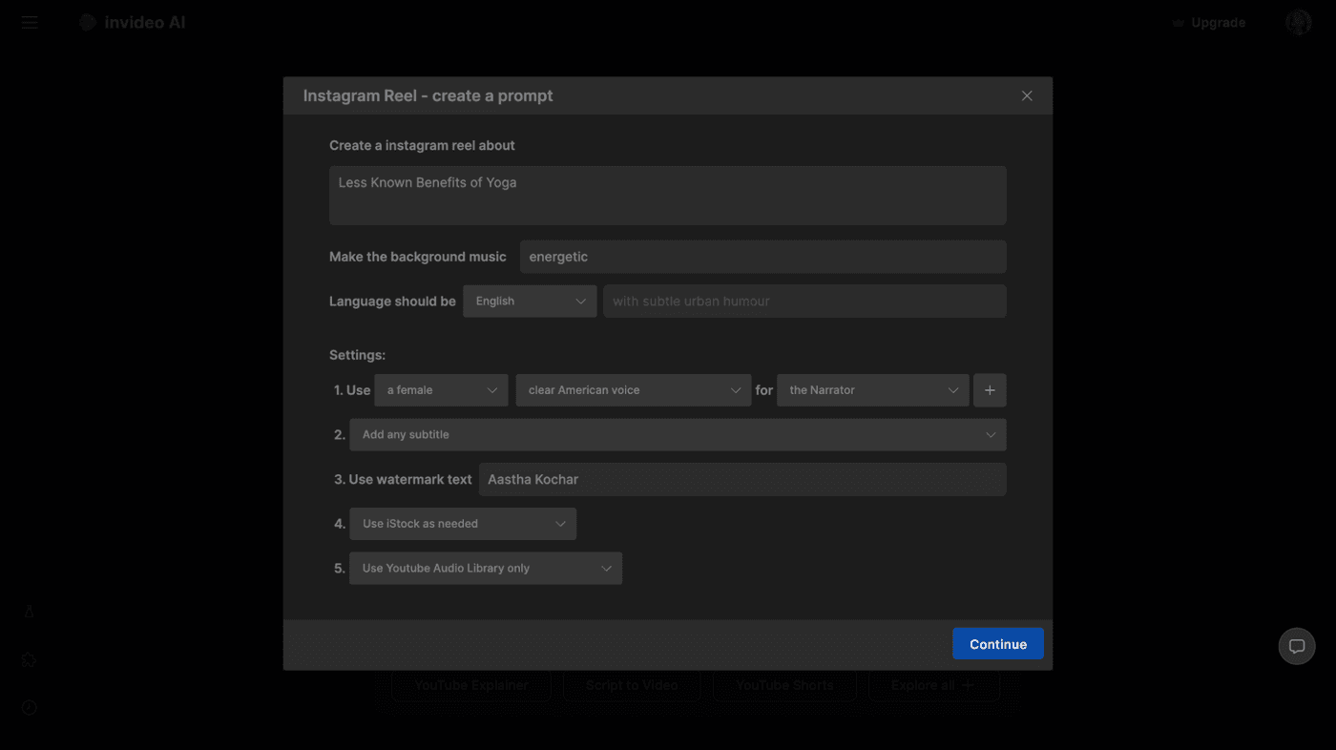Close the Instagram Reel prompt dialog

pos(1027,95)
